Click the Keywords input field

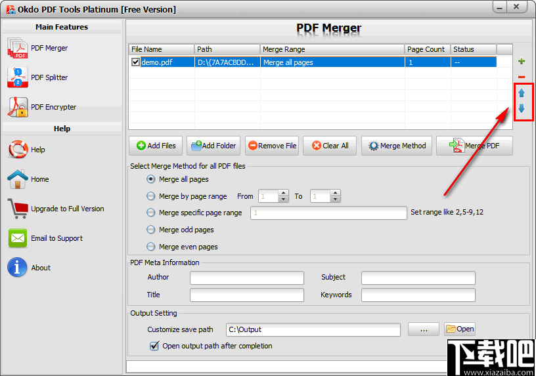[x=418, y=295]
